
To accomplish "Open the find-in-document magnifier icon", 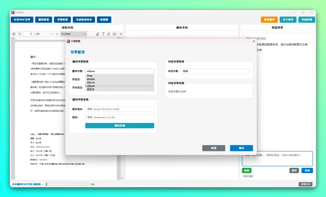I will (20, 34).
